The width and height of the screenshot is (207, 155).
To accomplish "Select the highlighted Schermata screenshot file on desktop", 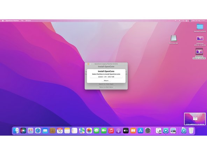I will click(199, 53).
